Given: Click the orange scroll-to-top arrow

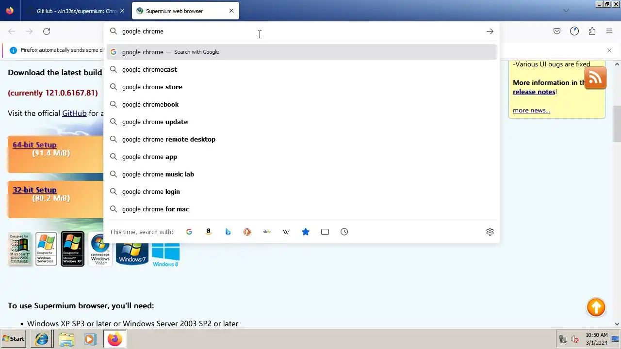Looking at the screenshot, I should [596, 307].
